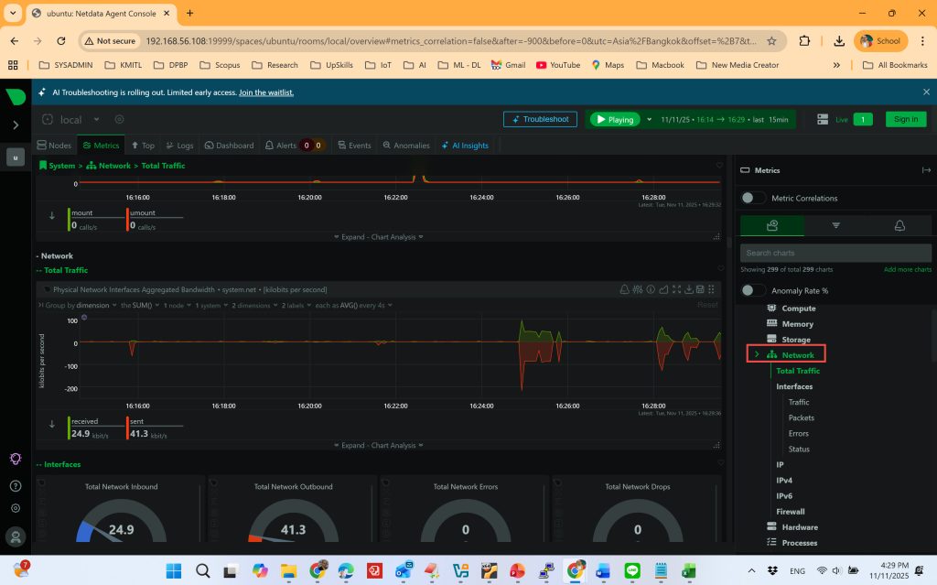Switch to the Dashboard tab
The image size is (937, 585).
pos(229,146)
